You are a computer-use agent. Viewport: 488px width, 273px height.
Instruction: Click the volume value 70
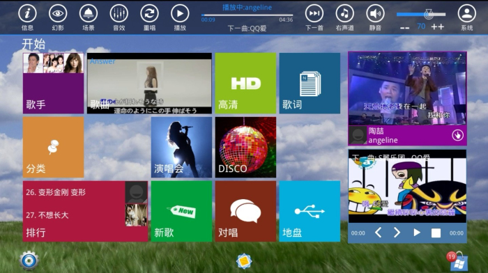point(421,26)
